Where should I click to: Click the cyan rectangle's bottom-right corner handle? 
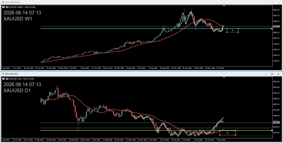[x=238, y=32]
